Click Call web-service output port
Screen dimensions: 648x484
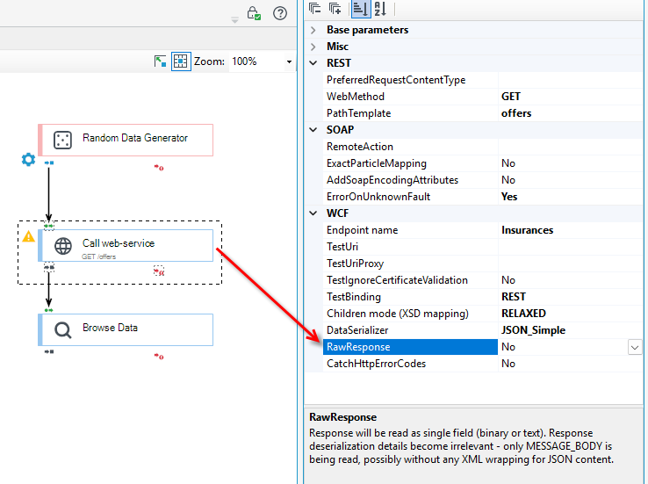click(x=49, y=267)
